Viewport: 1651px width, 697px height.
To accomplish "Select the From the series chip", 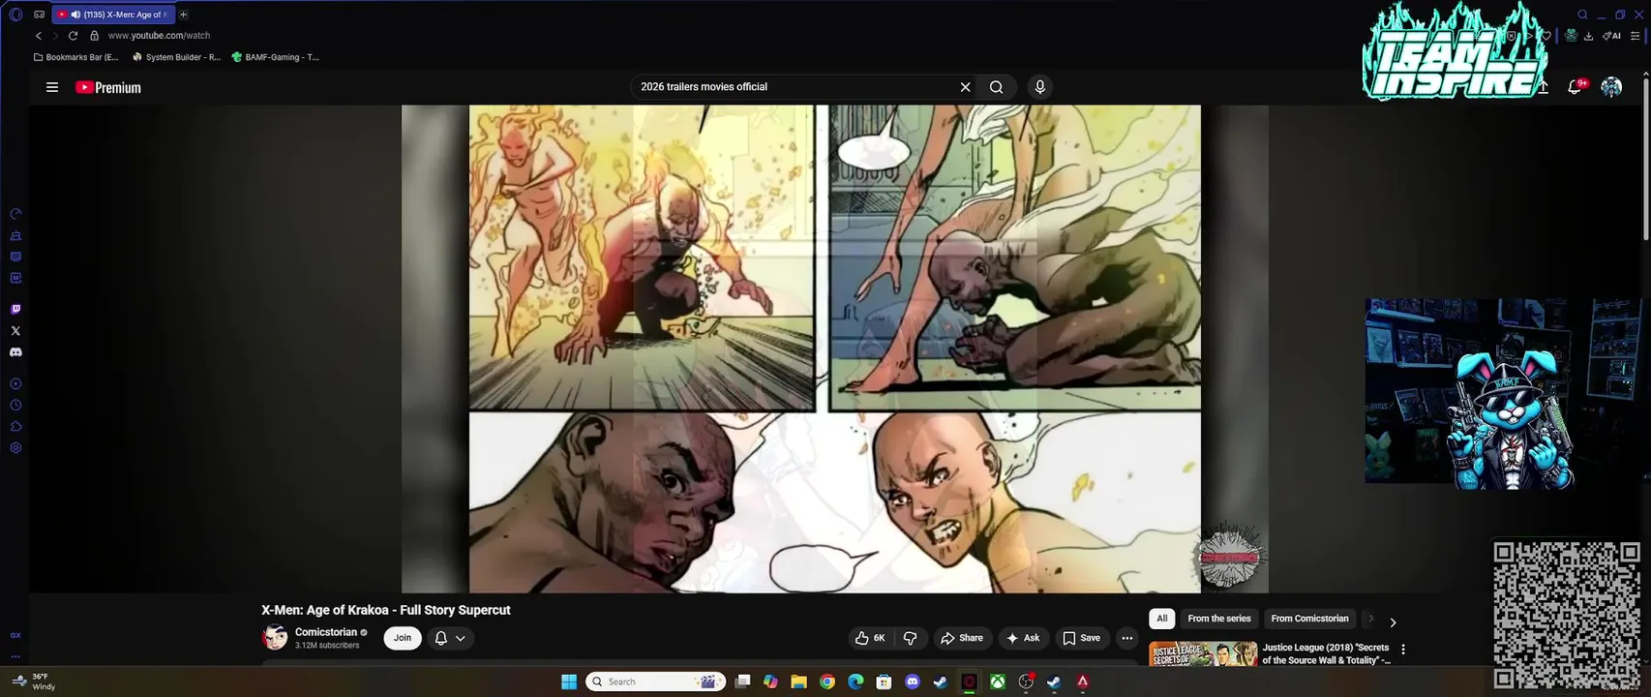I will (1219, 619).
